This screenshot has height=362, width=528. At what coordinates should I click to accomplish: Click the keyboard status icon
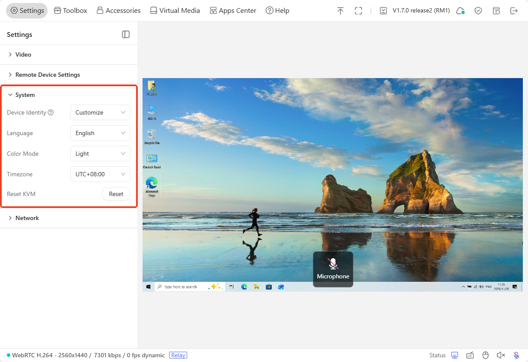pos(470,355)
